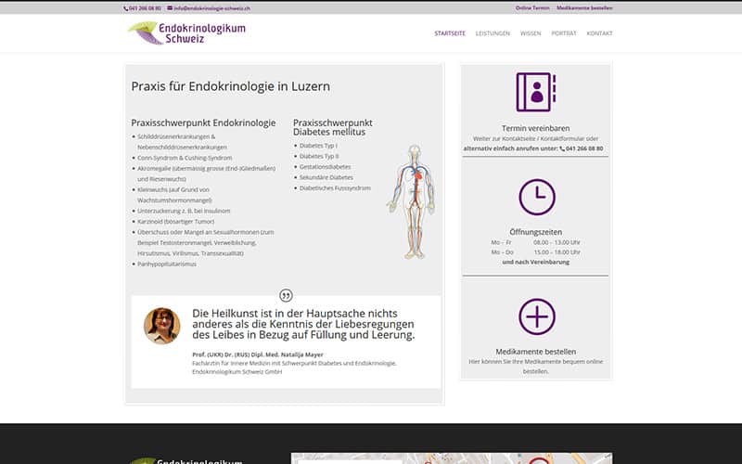The height and width of the screenshot is (464, 742).
Task: Click the Conn-Syndrom & Cushing-Syndrom item
Action: click(185, 158)
